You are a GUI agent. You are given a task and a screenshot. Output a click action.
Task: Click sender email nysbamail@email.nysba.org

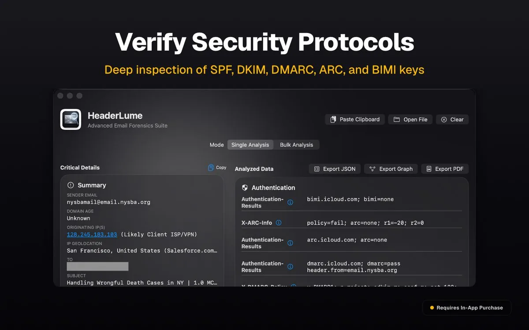(108, 202)
